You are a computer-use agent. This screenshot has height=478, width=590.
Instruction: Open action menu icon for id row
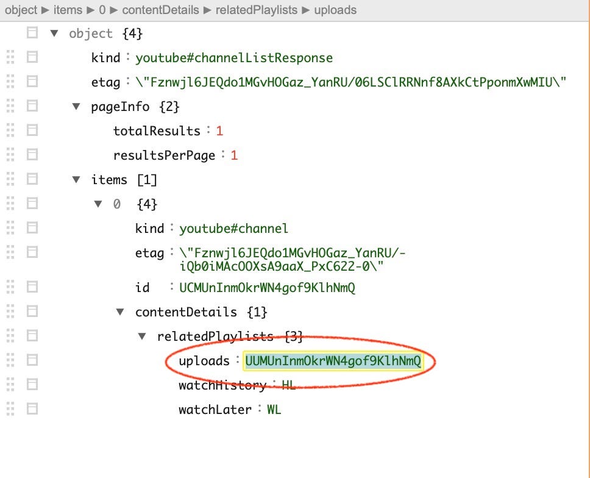[32, 287]
